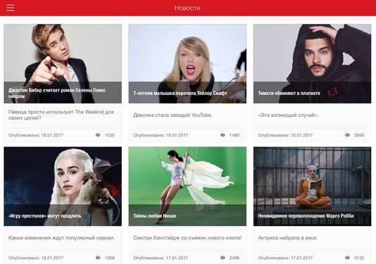This screenshot has height=264, width=376.
Task: Click the Weeknd description under Bieber article
Action: [x=61, y=115]
